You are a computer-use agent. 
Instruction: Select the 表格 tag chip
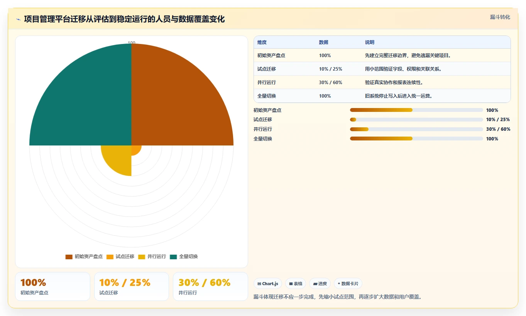296,284
